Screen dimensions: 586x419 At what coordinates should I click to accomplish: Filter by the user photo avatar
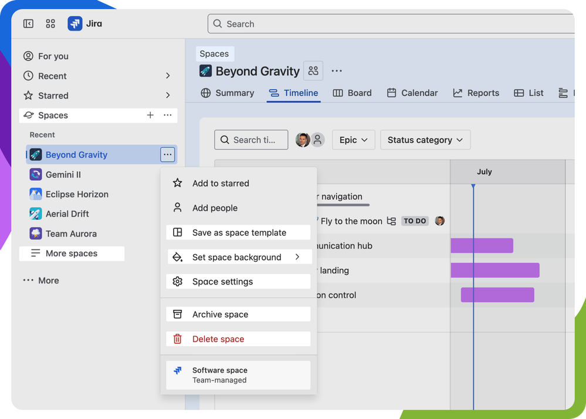click(303, 140)
